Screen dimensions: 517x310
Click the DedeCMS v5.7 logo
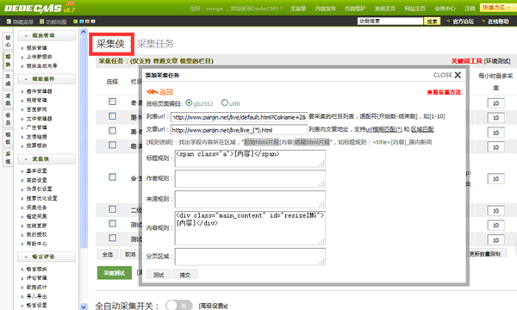tap(40, 8)
